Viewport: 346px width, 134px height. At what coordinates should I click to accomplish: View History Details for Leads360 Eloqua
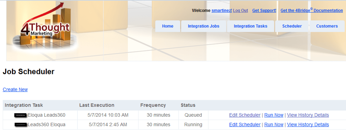coord(308,124)
